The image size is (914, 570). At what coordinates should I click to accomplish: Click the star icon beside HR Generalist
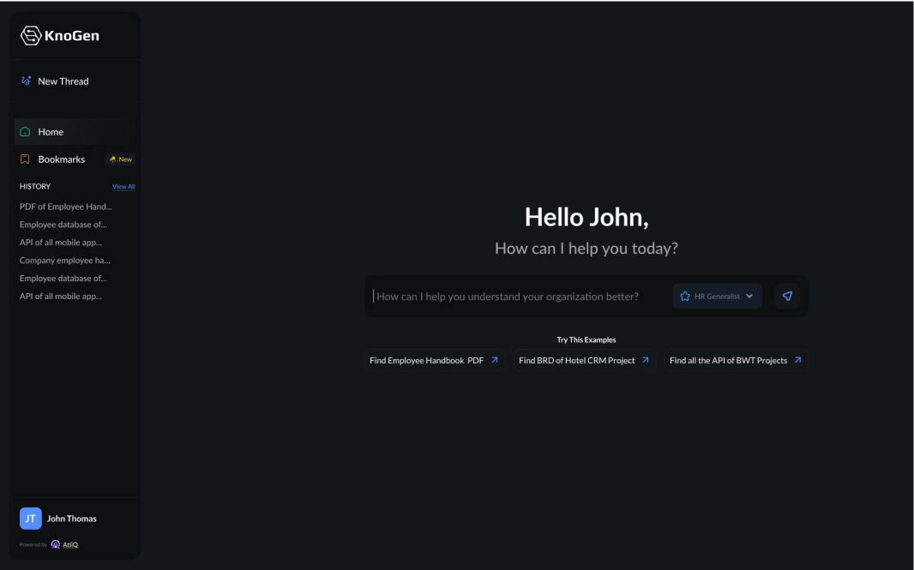point(685,297)
